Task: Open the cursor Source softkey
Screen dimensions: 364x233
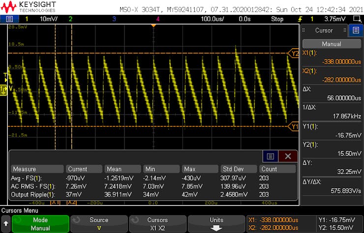Action: (99, 224)
